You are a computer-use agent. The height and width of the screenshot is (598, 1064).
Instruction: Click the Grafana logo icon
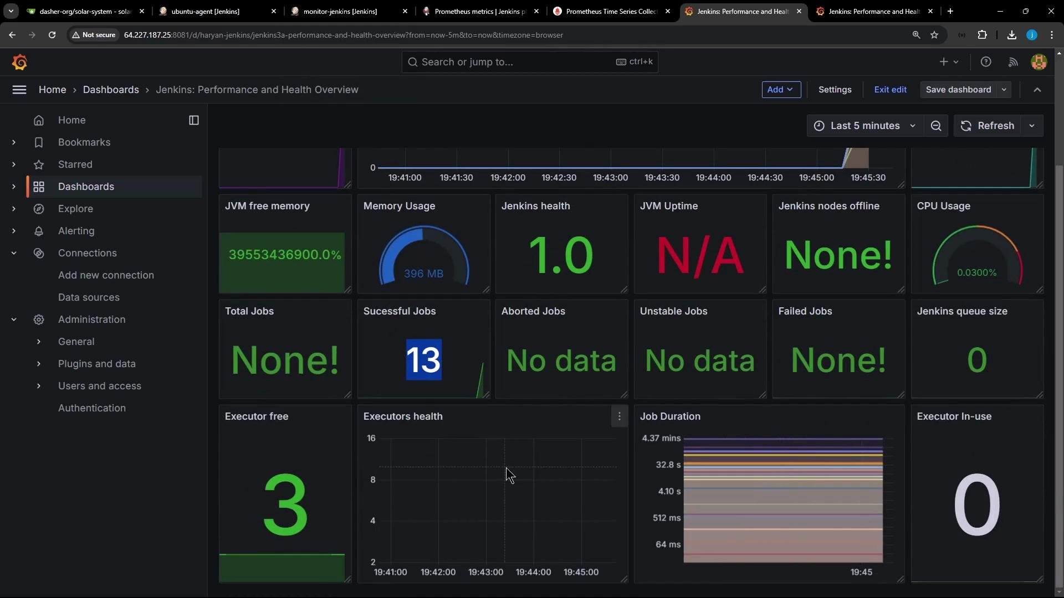(19, 62)
